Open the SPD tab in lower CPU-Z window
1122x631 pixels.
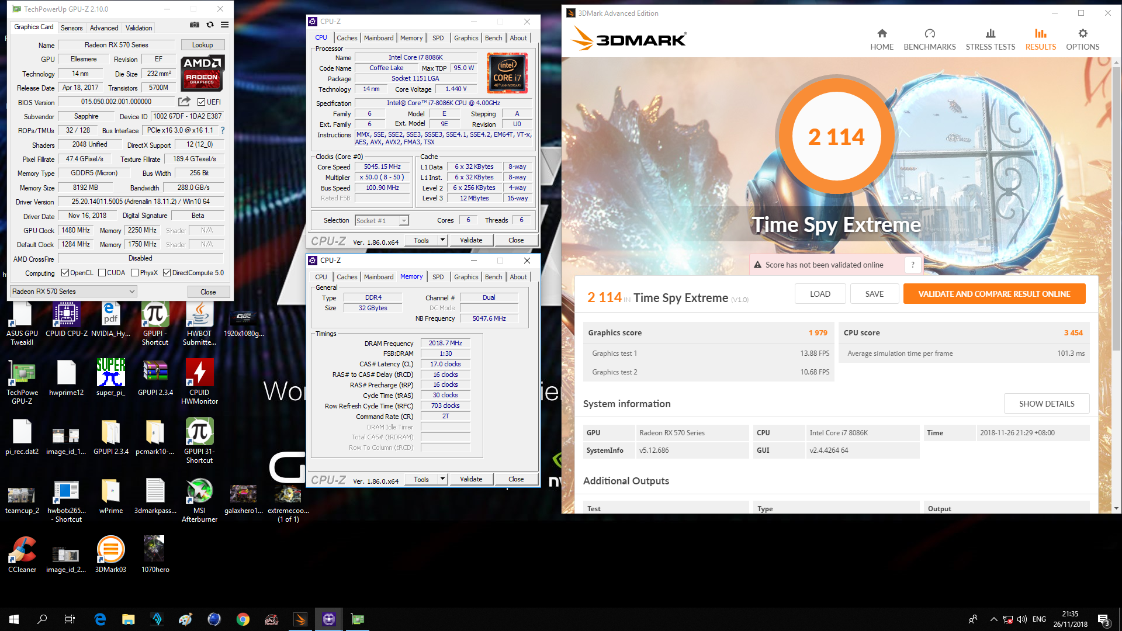[x=438, y=277]
